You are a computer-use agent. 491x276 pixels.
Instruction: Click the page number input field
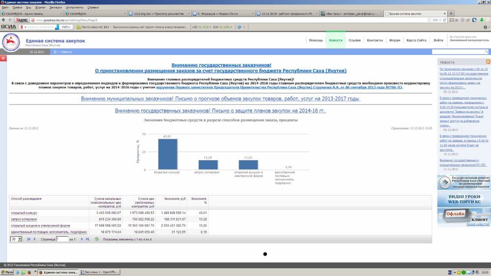[x=62, y=239]
